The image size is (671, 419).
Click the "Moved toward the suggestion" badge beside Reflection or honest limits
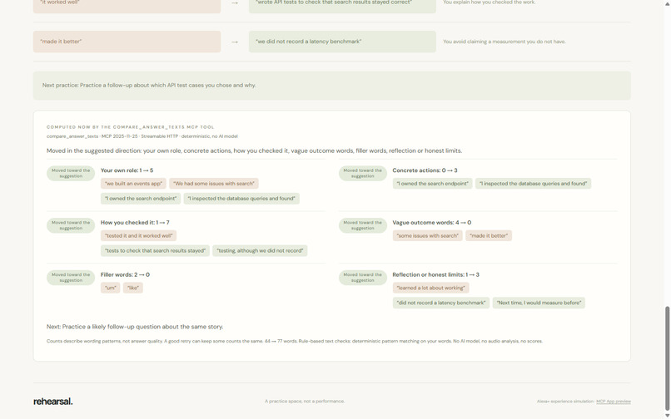point(363,278)
